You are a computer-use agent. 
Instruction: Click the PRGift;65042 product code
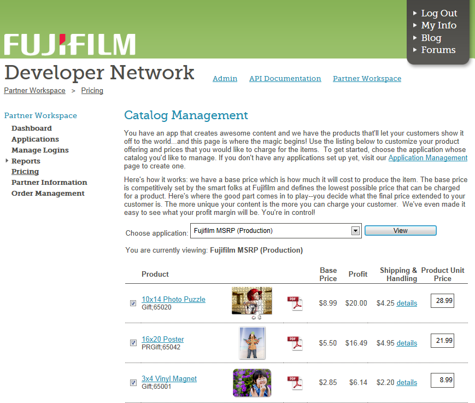(x=161, y=347)
